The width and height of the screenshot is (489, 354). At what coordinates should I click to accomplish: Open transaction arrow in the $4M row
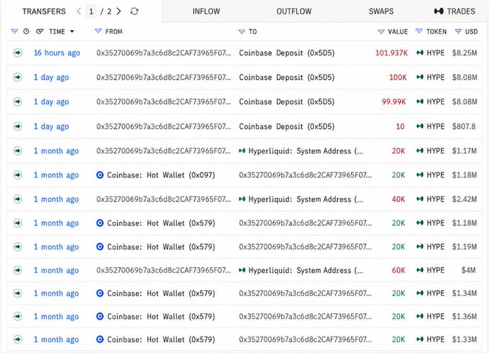[x=18, y=270]
